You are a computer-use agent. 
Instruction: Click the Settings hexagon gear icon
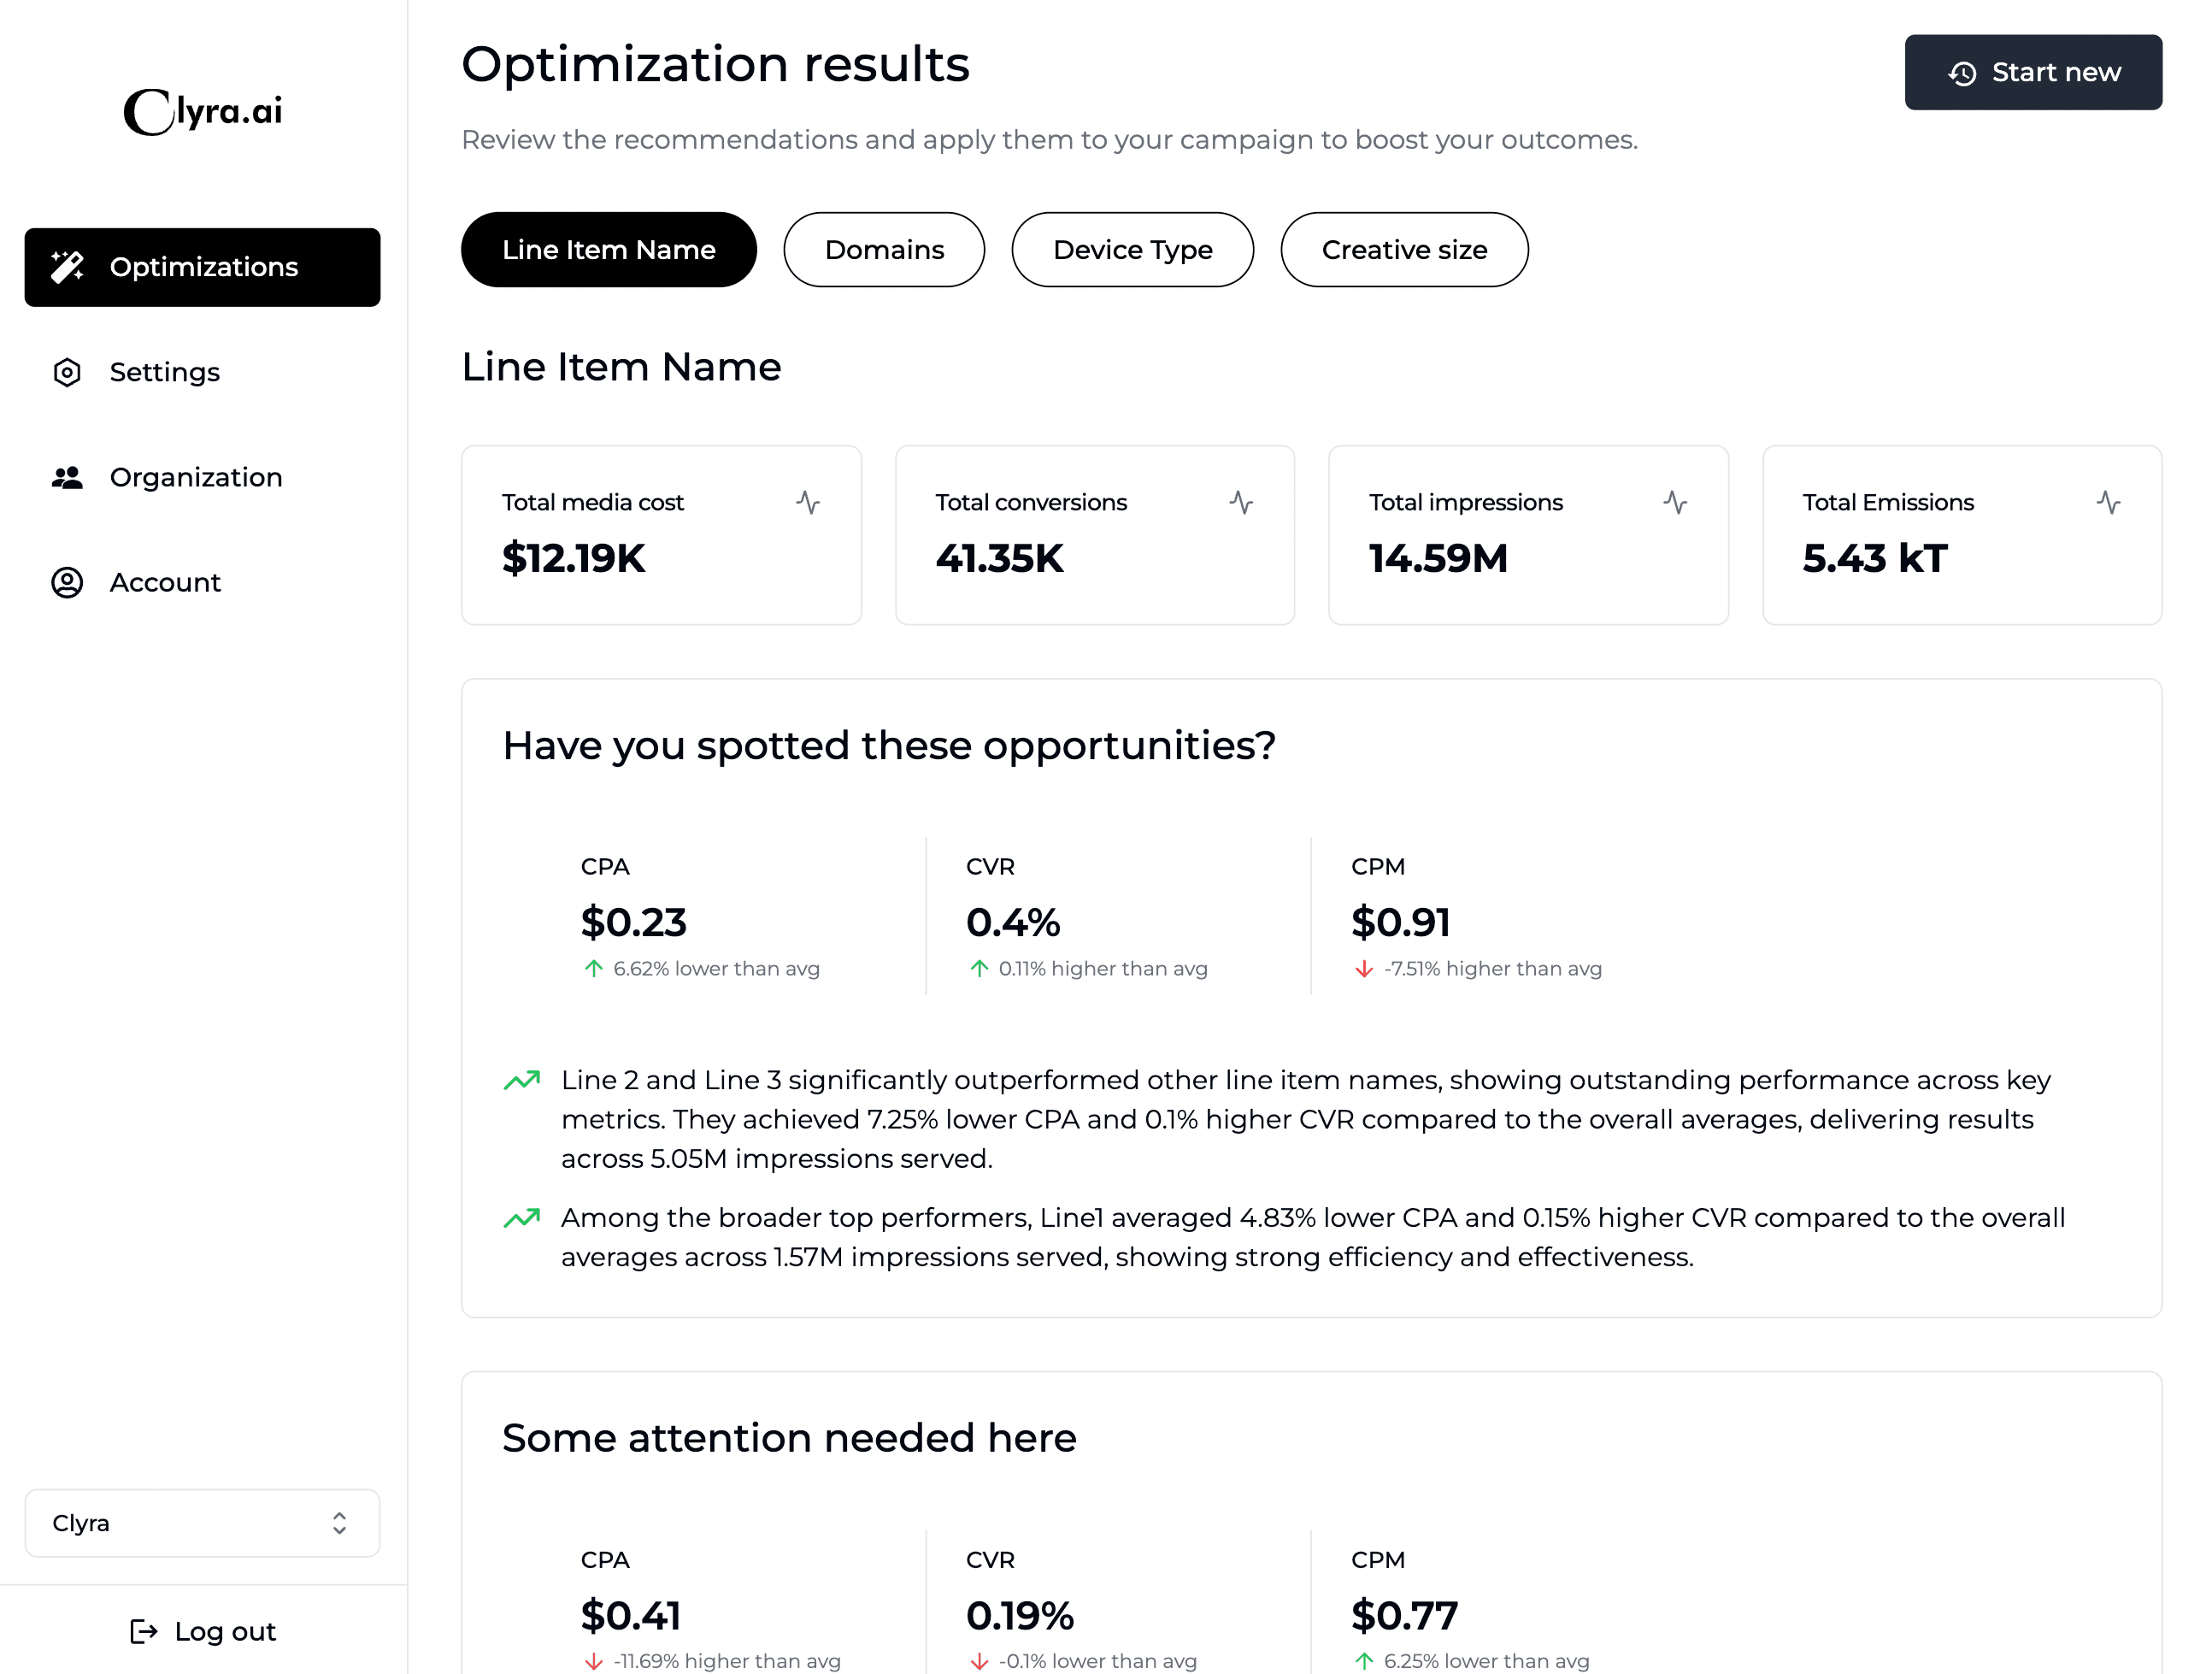(x=67, y=372)
